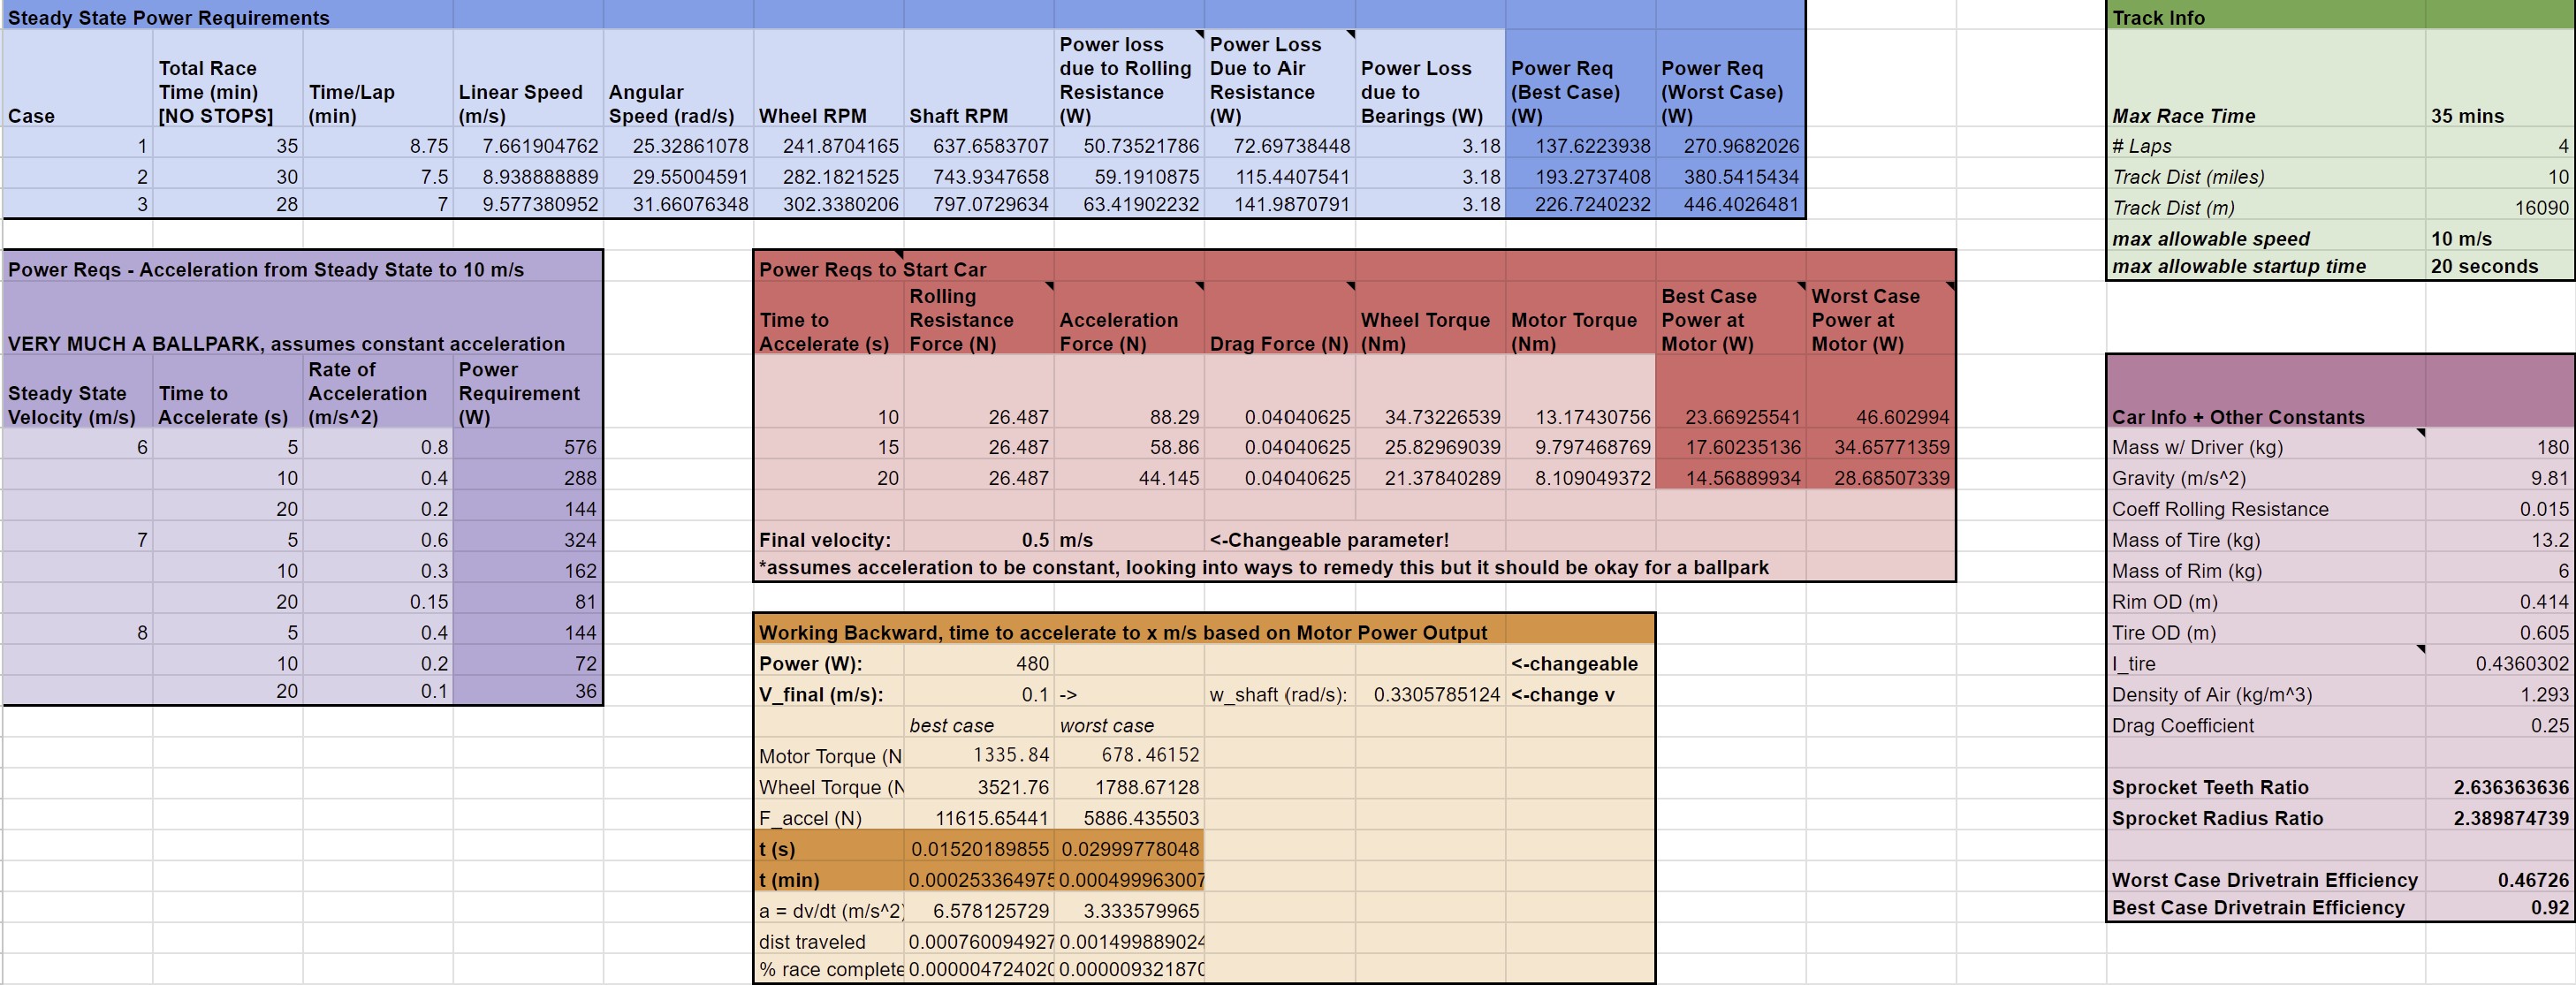
Task: Click the 'Rate of Acceleration (m/s^2)' header
Action: pyautogui.click(x=378, y=393)
